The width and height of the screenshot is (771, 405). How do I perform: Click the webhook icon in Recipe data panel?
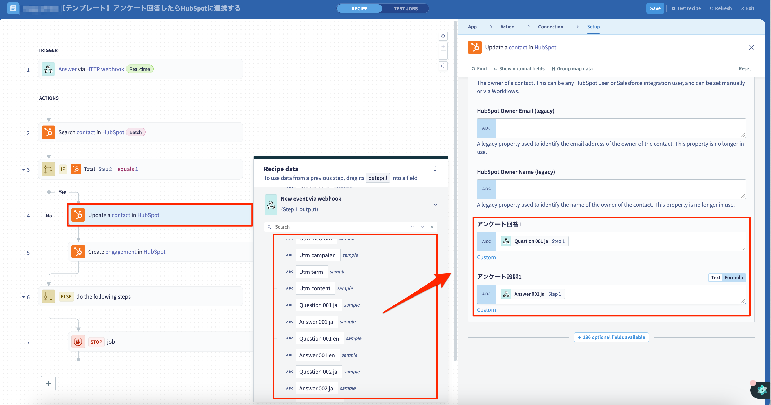coord(271,205)
